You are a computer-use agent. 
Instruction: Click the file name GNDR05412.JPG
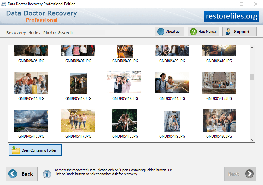click(x=78, y=98)
